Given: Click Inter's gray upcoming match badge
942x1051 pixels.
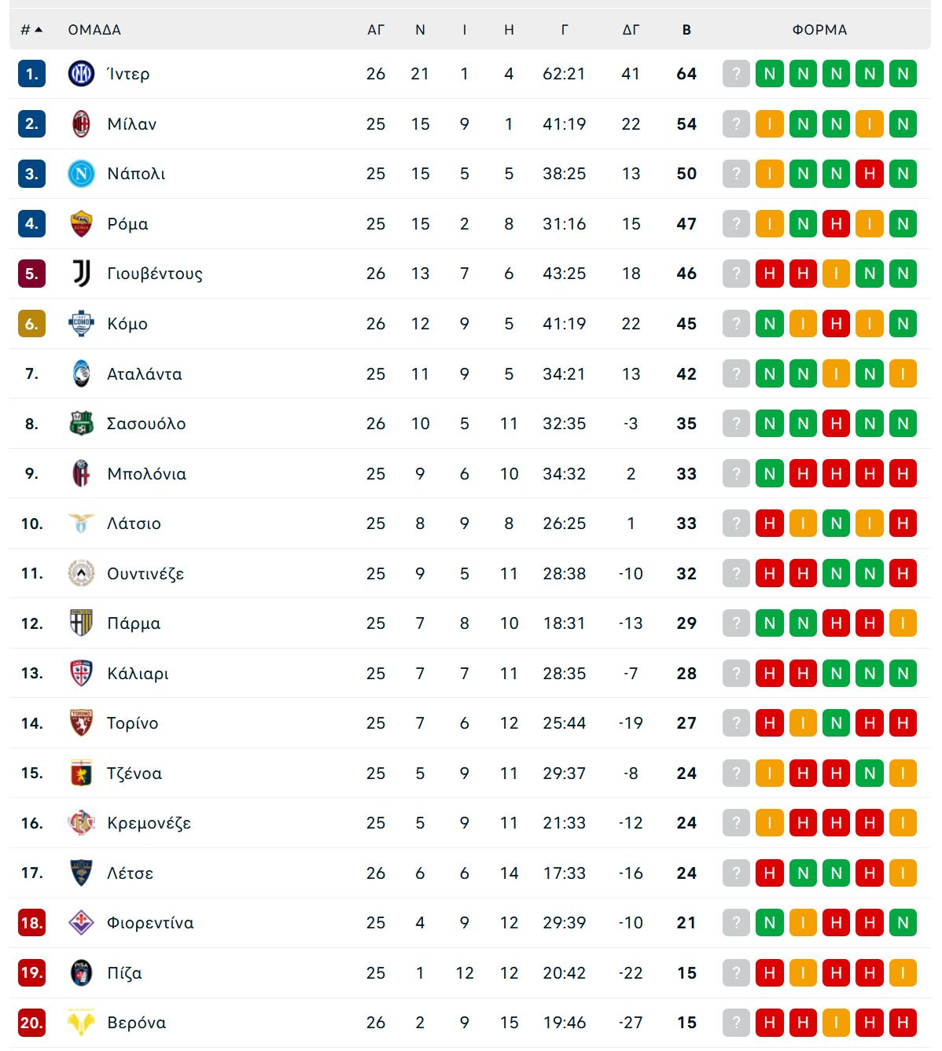Looking at the screenshot, I should [736, 74].
